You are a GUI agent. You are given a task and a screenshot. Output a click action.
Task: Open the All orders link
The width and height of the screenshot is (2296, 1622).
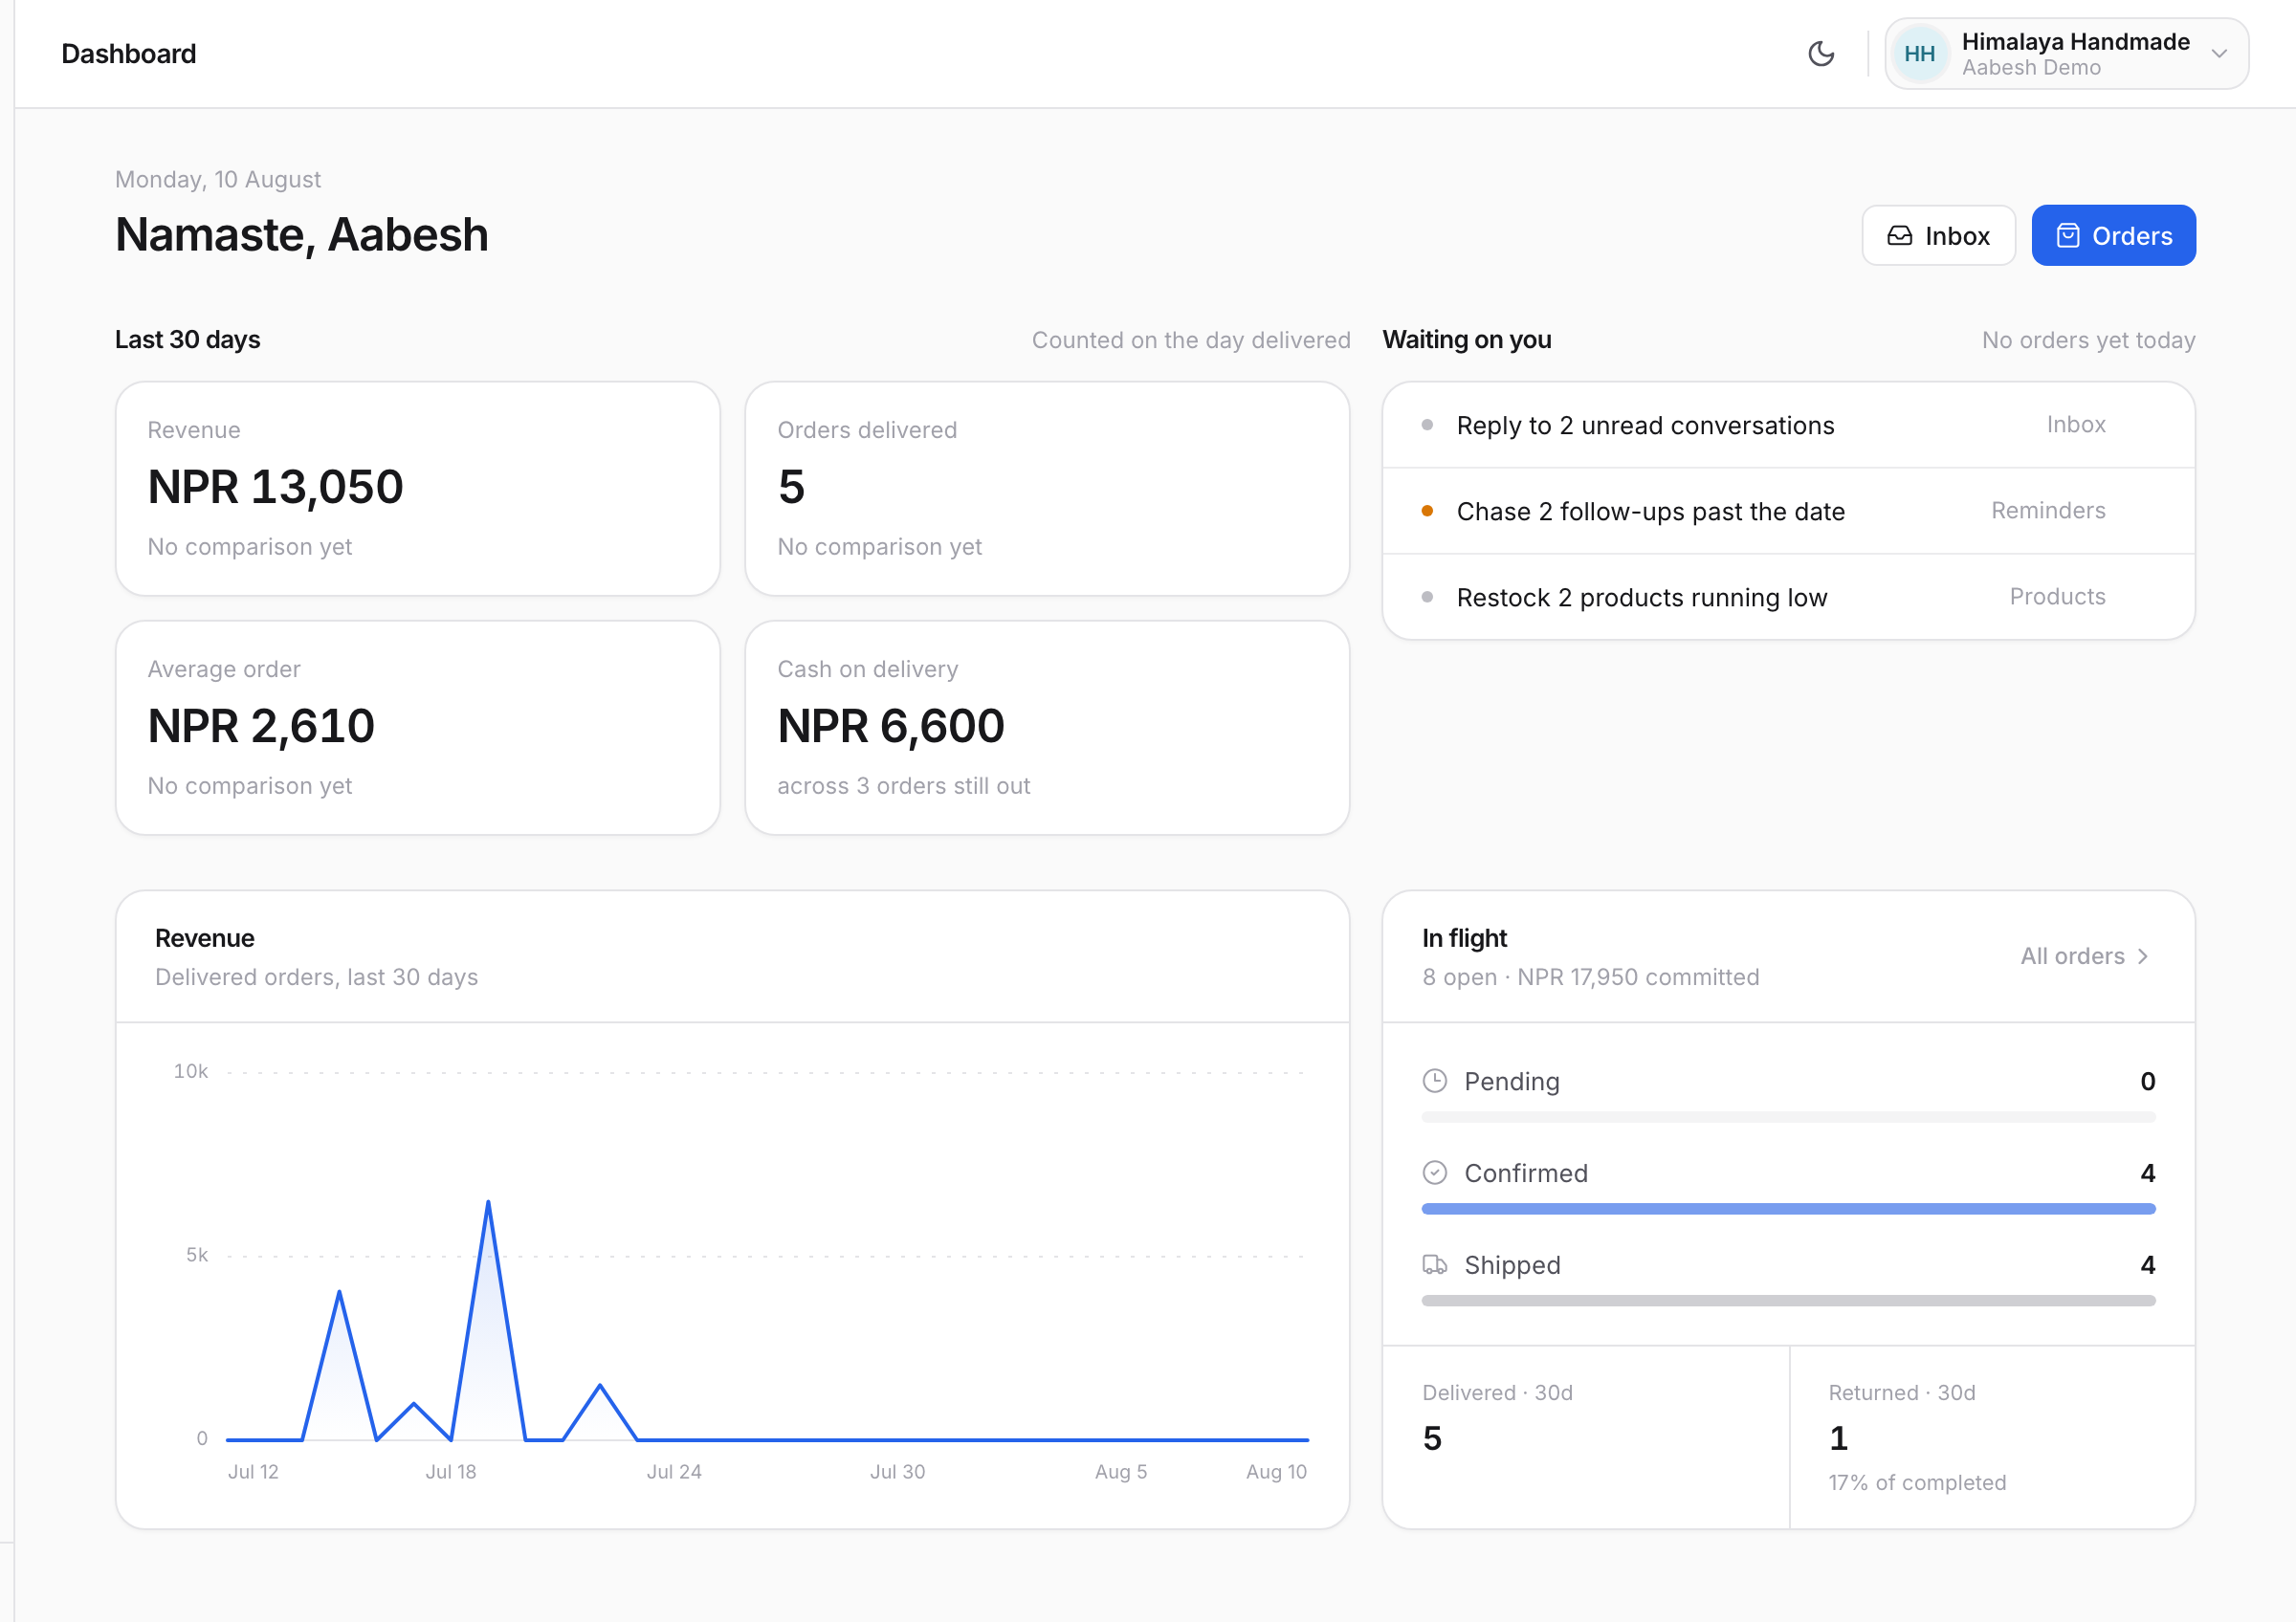click(2084, 956)
